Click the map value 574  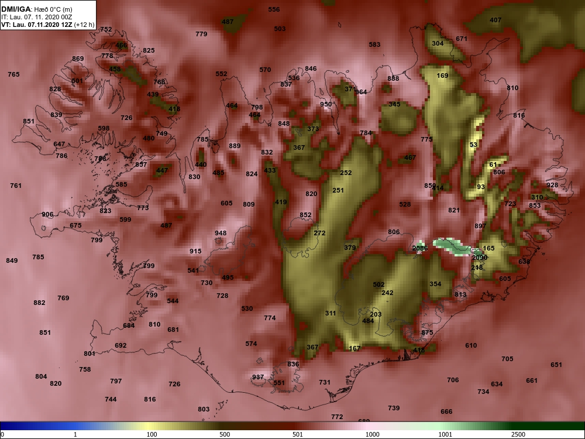click(x=251, y=344)
